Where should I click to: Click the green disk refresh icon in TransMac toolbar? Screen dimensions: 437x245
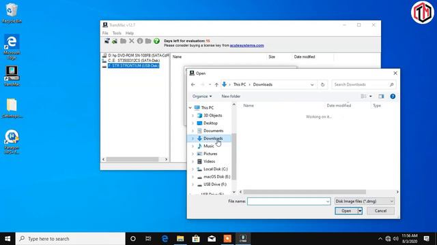click(115, 41)
